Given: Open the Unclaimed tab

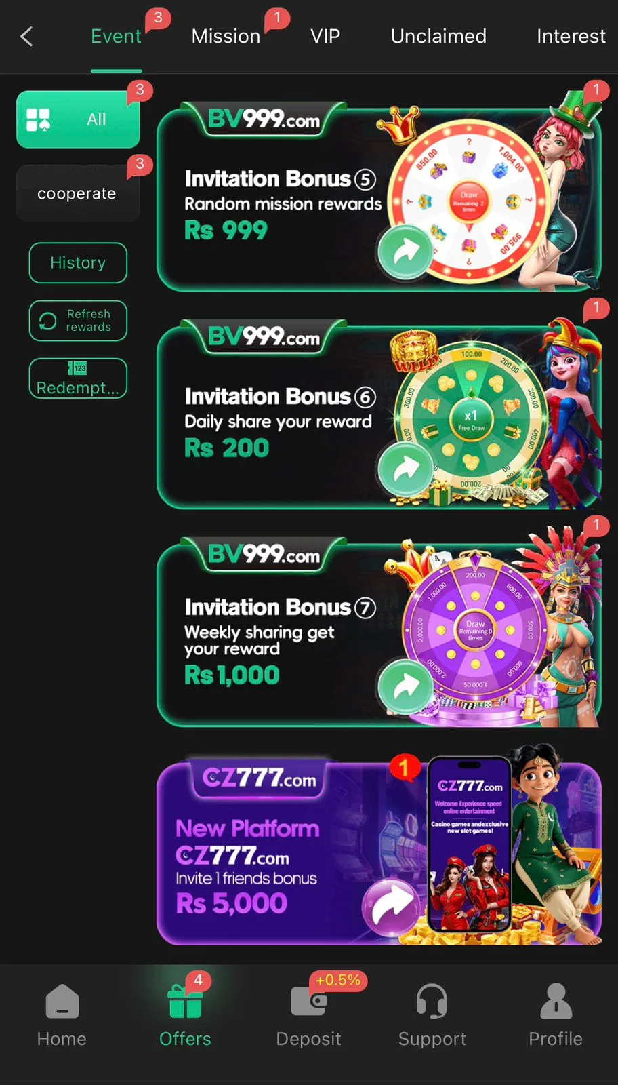Looking at the screenshot, I should pyautogui.click(x=438, y=37).
